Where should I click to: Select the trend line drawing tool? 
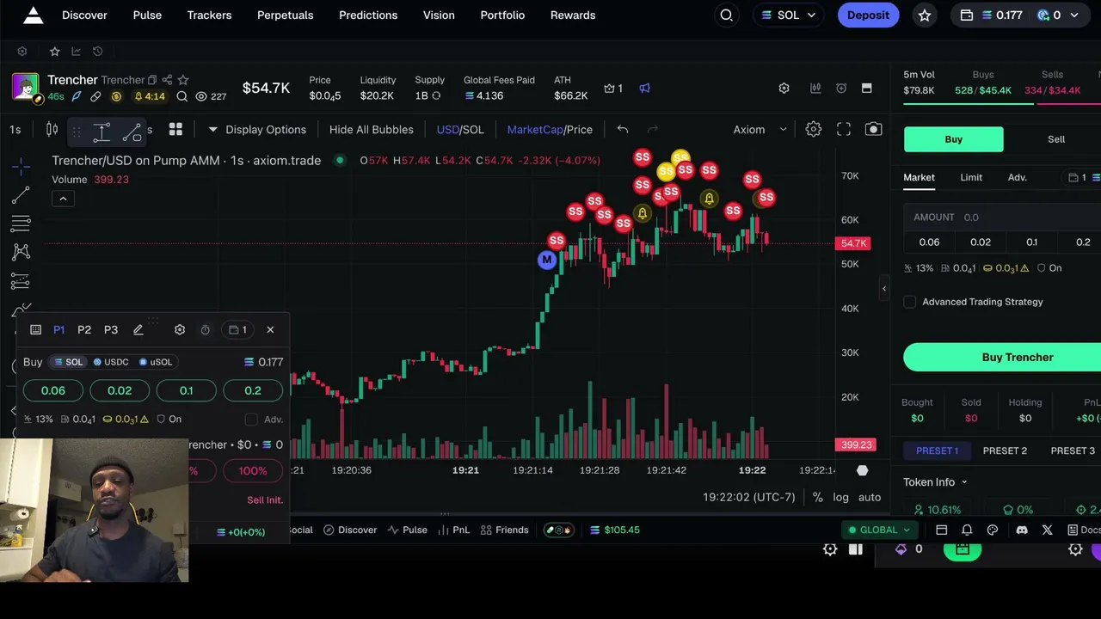[x=21, y=195]
